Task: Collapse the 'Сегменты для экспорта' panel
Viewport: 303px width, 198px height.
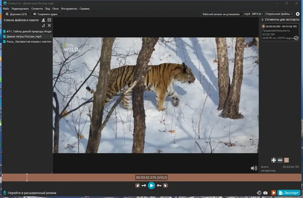Action: tap(263, 20)
